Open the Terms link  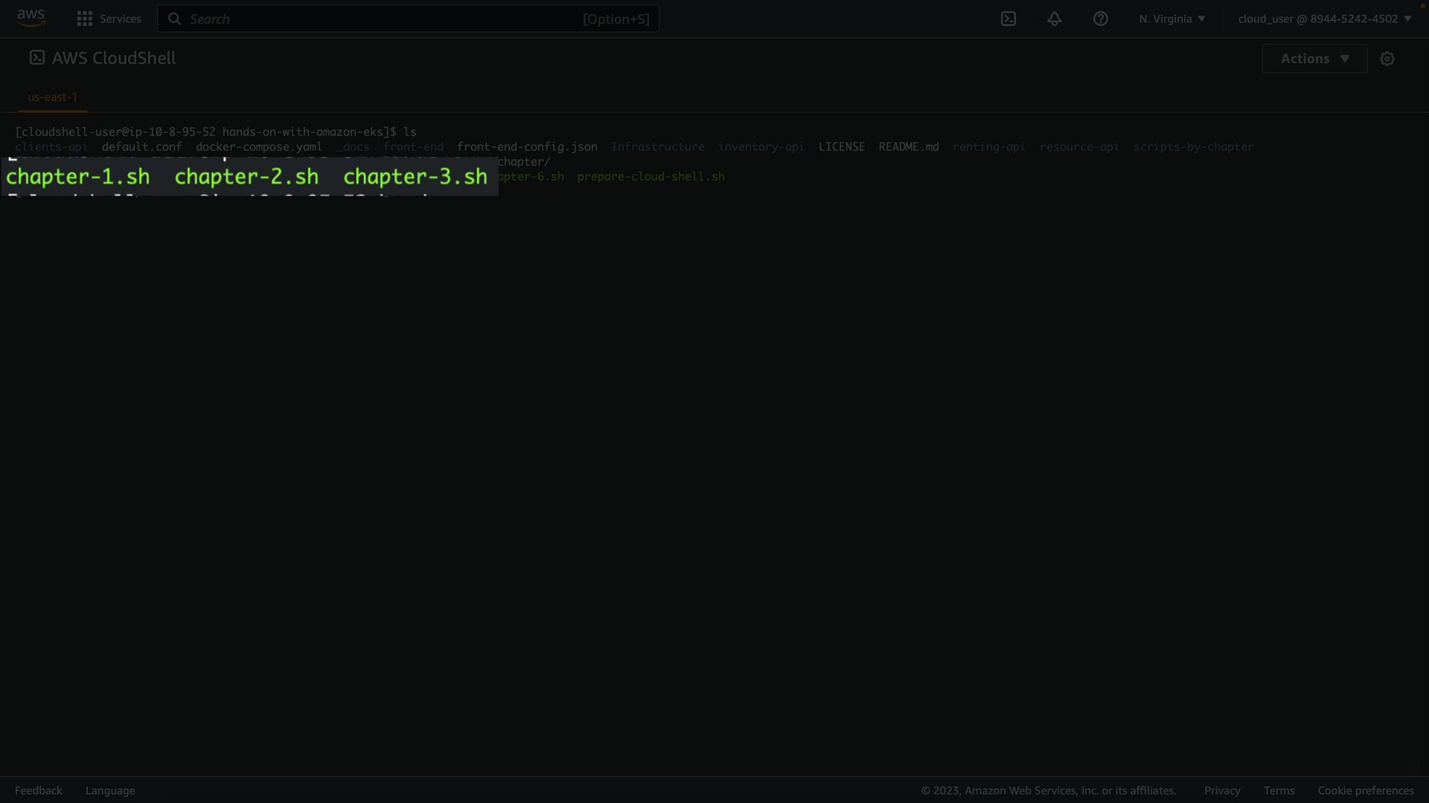[x=1279, y=790]
